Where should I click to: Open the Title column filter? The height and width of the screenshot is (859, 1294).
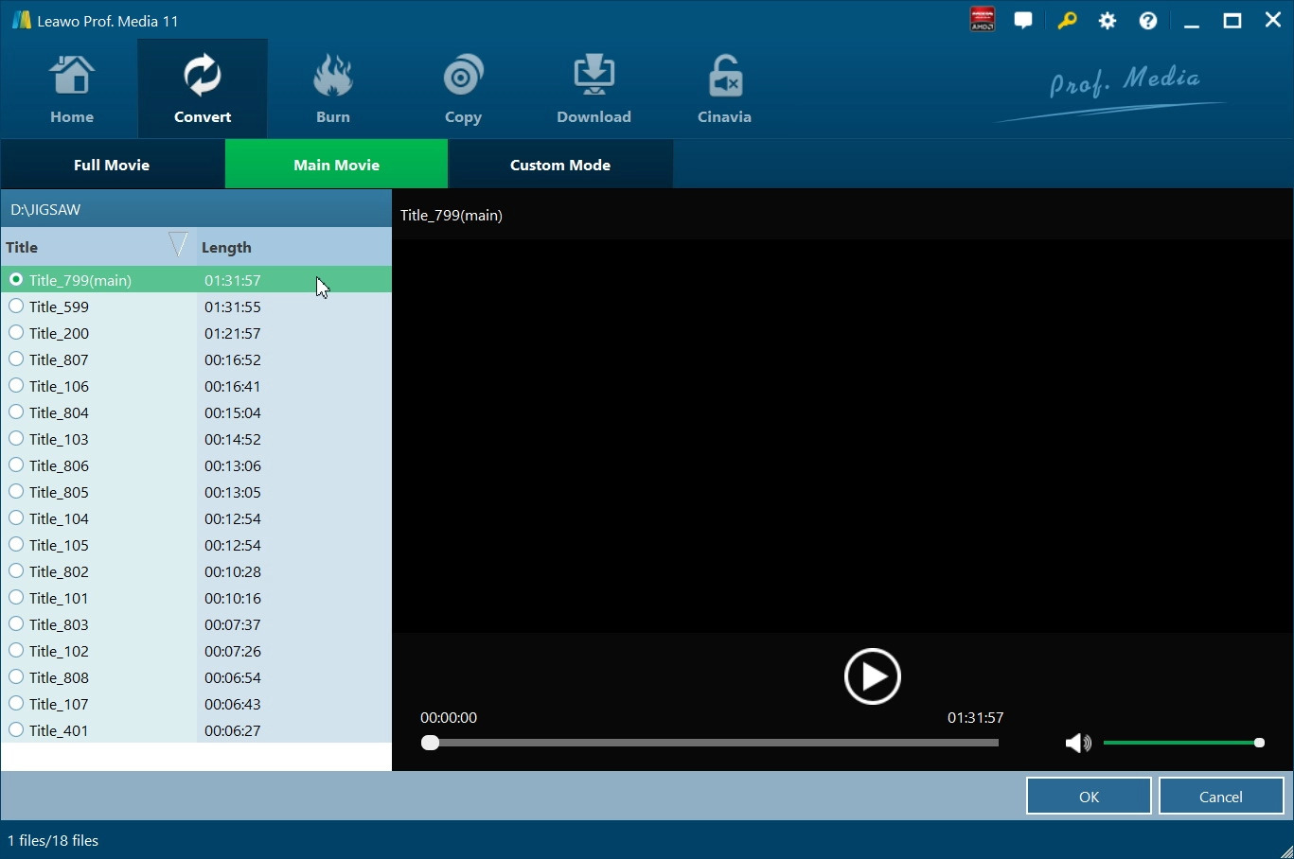[x=177, y=244]
